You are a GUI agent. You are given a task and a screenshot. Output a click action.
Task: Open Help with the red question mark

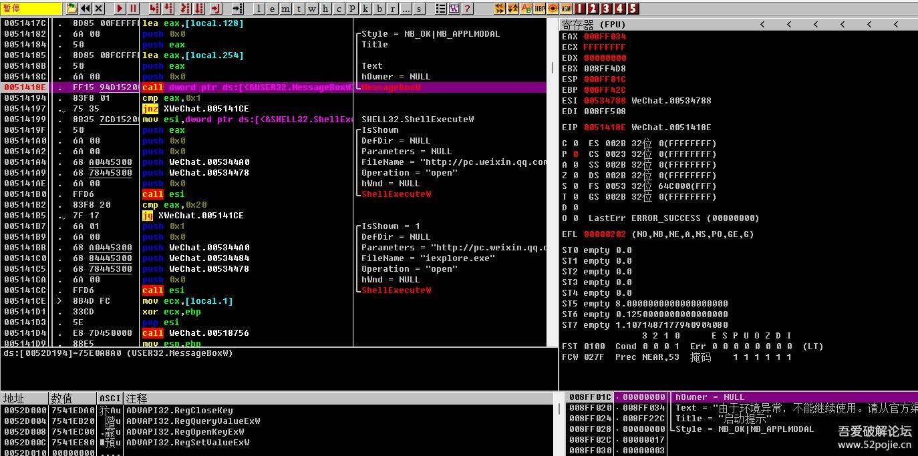pyautogui.click(x=468, y=9)
